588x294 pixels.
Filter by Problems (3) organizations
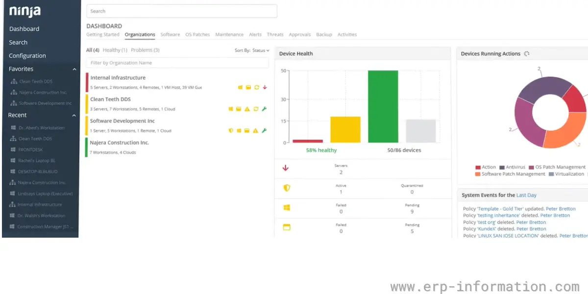(145, 50)
